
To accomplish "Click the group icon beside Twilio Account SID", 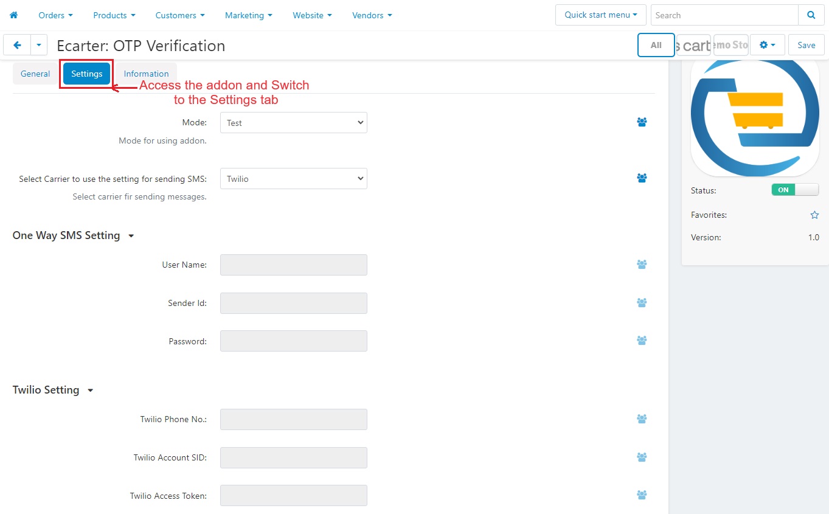I will 642,457.
